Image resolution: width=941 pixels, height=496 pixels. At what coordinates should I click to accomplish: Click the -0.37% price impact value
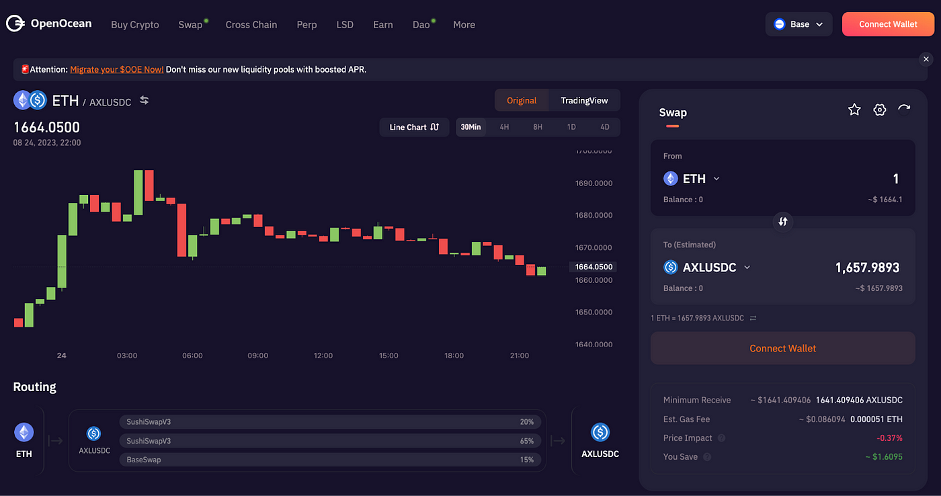(x=889, y=438)
